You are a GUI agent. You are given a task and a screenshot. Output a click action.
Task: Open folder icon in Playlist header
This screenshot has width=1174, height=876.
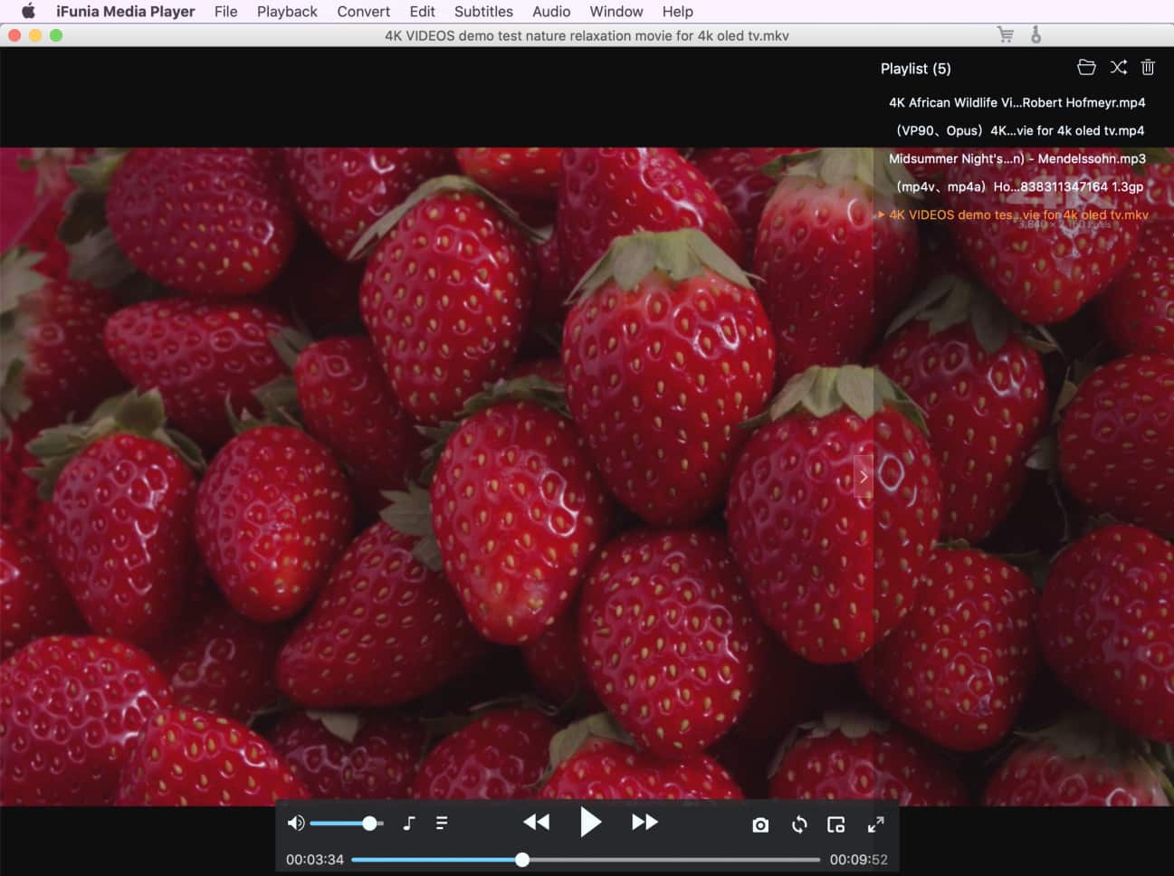(1086, 68)
